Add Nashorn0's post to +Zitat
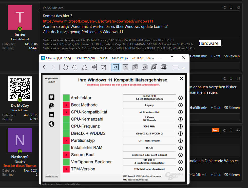 pyautogui.click(x=215, y=175)
